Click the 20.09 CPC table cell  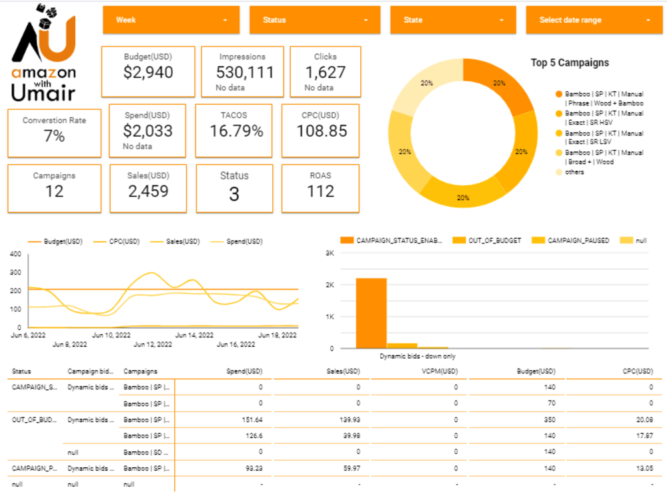(x=644, y=420)
